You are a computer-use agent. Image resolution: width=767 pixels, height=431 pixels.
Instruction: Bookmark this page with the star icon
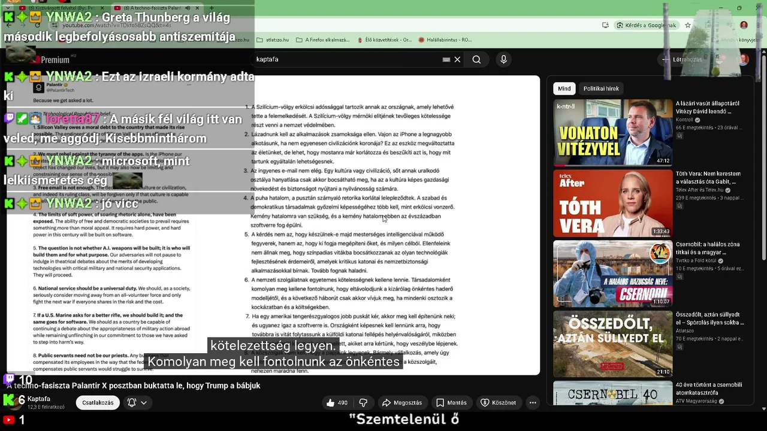coord(688,25)
